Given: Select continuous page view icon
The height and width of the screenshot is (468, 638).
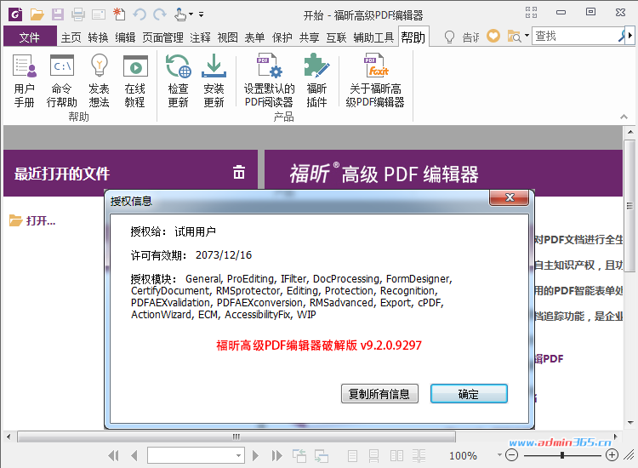Looking at the screenshot, I should (x=373, y=456).
